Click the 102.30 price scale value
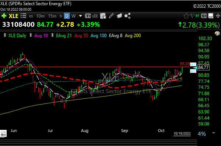 click(x=205, y=39)
